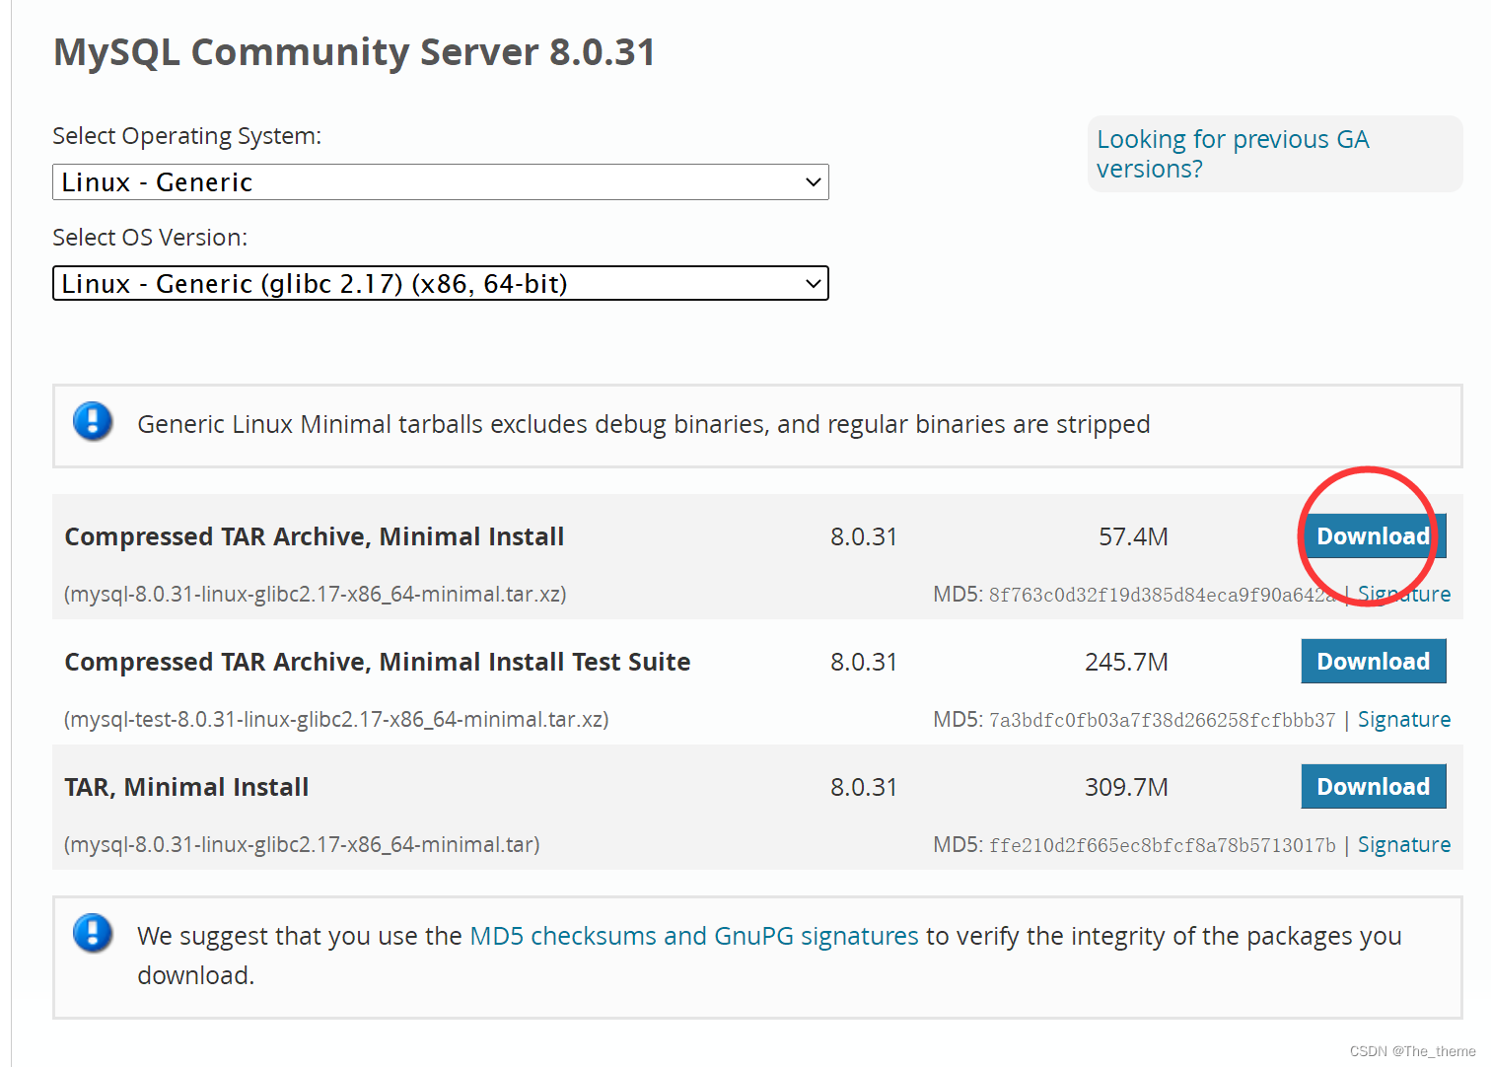Select filename mysql-8.0.31-linux-glibc2.17-x86_64-minimal.tar
The width and height of the screenshot is (1491, 1067).
pyautogui.click(x=302, y=845)
